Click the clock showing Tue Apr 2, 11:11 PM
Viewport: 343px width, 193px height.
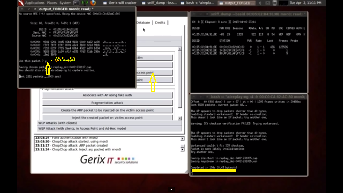click(305, 3)
